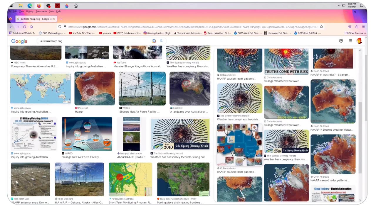
Task: Open the GOES-East Full Disk bookmark
Action: pos(308,33)
